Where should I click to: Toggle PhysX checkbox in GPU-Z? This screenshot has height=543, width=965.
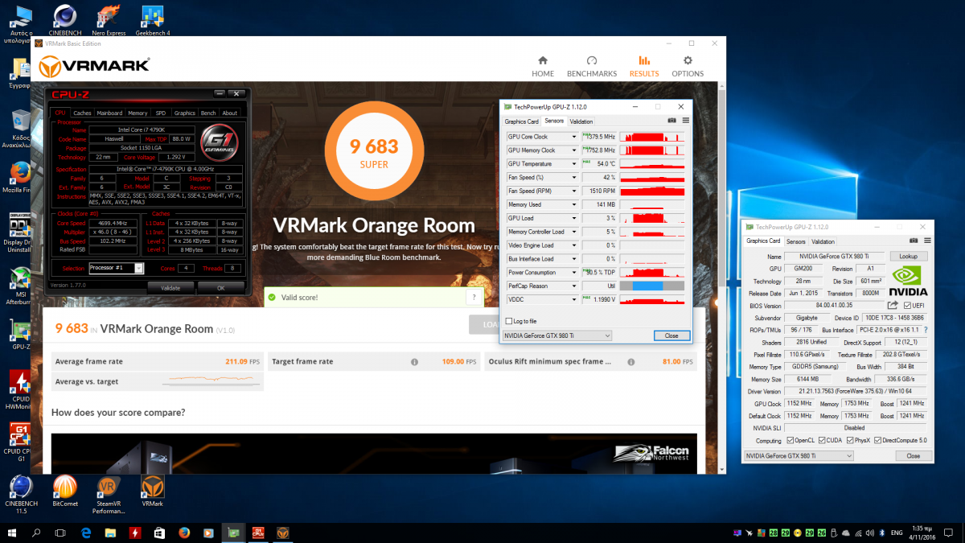coord(850,440)
